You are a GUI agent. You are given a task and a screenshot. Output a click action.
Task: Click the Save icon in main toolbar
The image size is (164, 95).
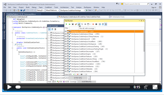click(x=21, y=10)
